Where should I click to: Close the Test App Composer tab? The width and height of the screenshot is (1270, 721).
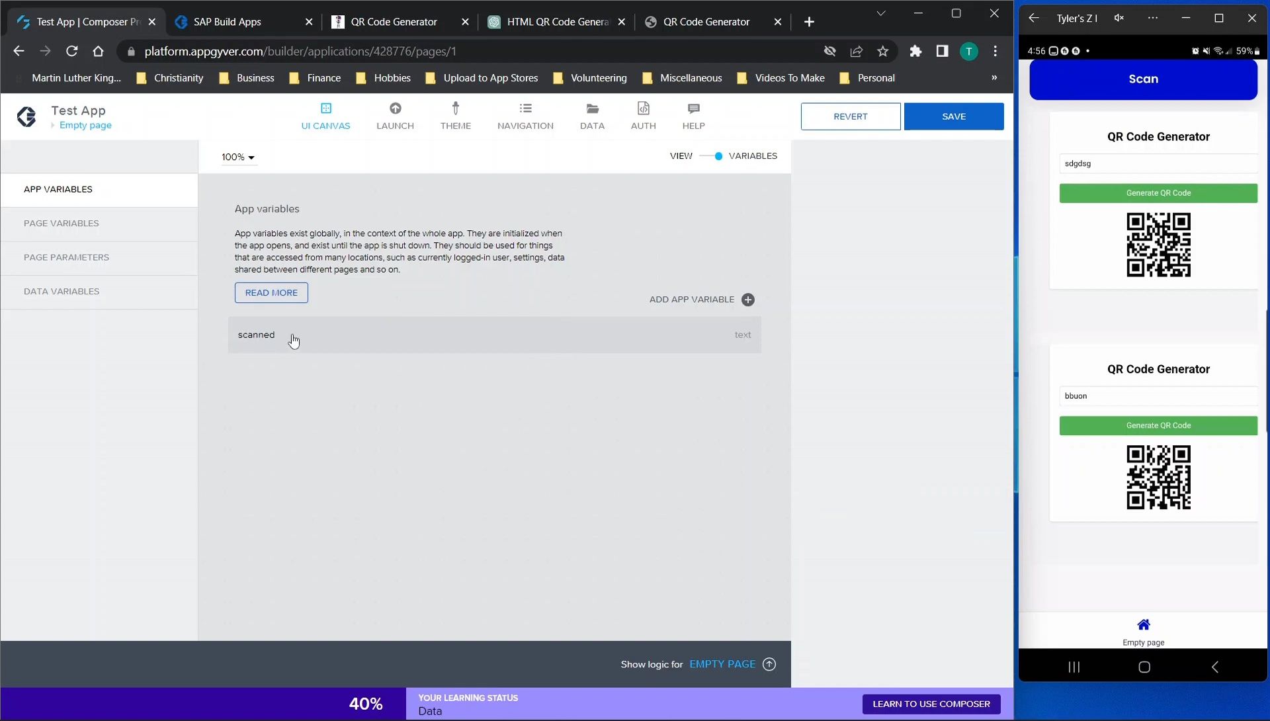[x=152, y=22]
